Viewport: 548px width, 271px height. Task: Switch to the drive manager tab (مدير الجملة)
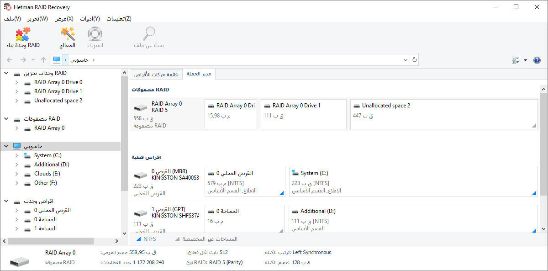click(x=199, y=74)
